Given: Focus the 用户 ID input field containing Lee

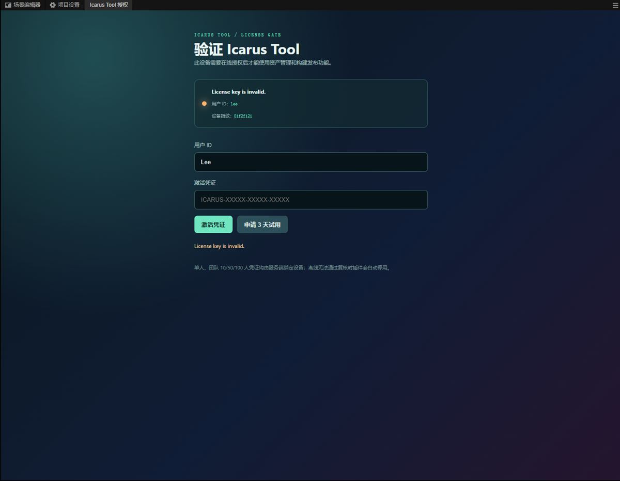Looking at the screenshot, I should tap(311, 162).
